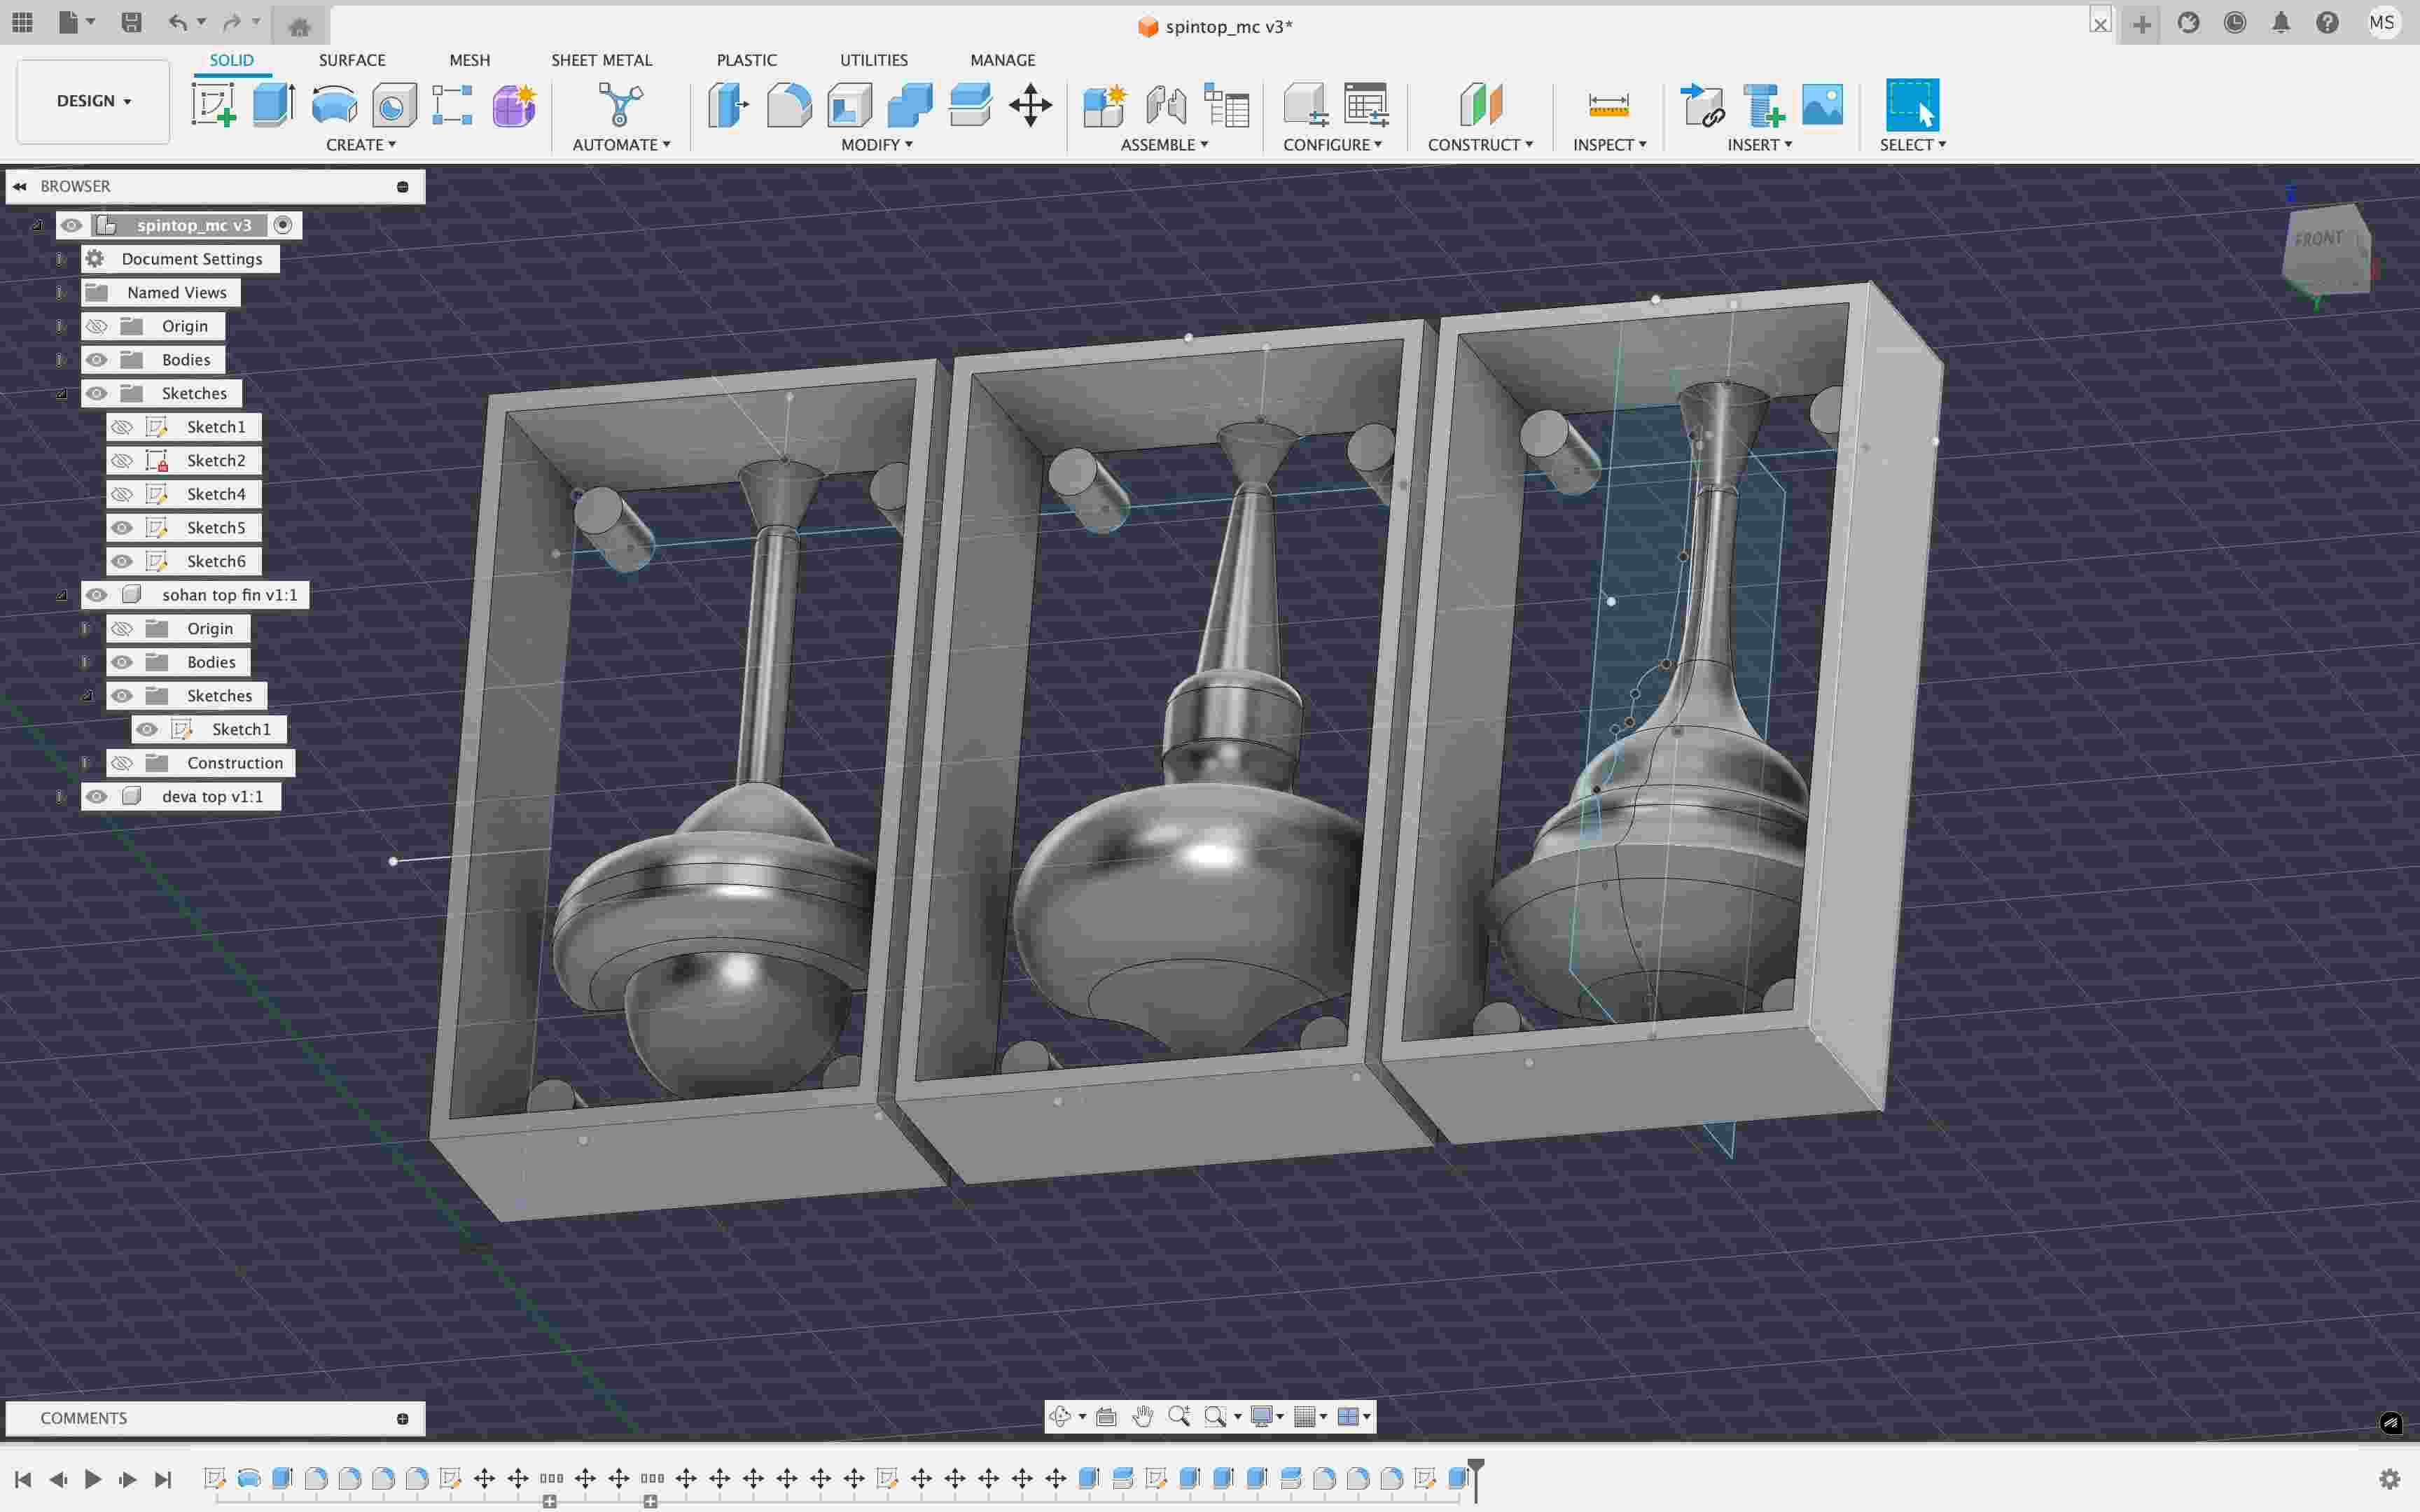Select the Create Sketch tool
Viewport: 2420px width, 1512px height.
click(x=214, y=104)
